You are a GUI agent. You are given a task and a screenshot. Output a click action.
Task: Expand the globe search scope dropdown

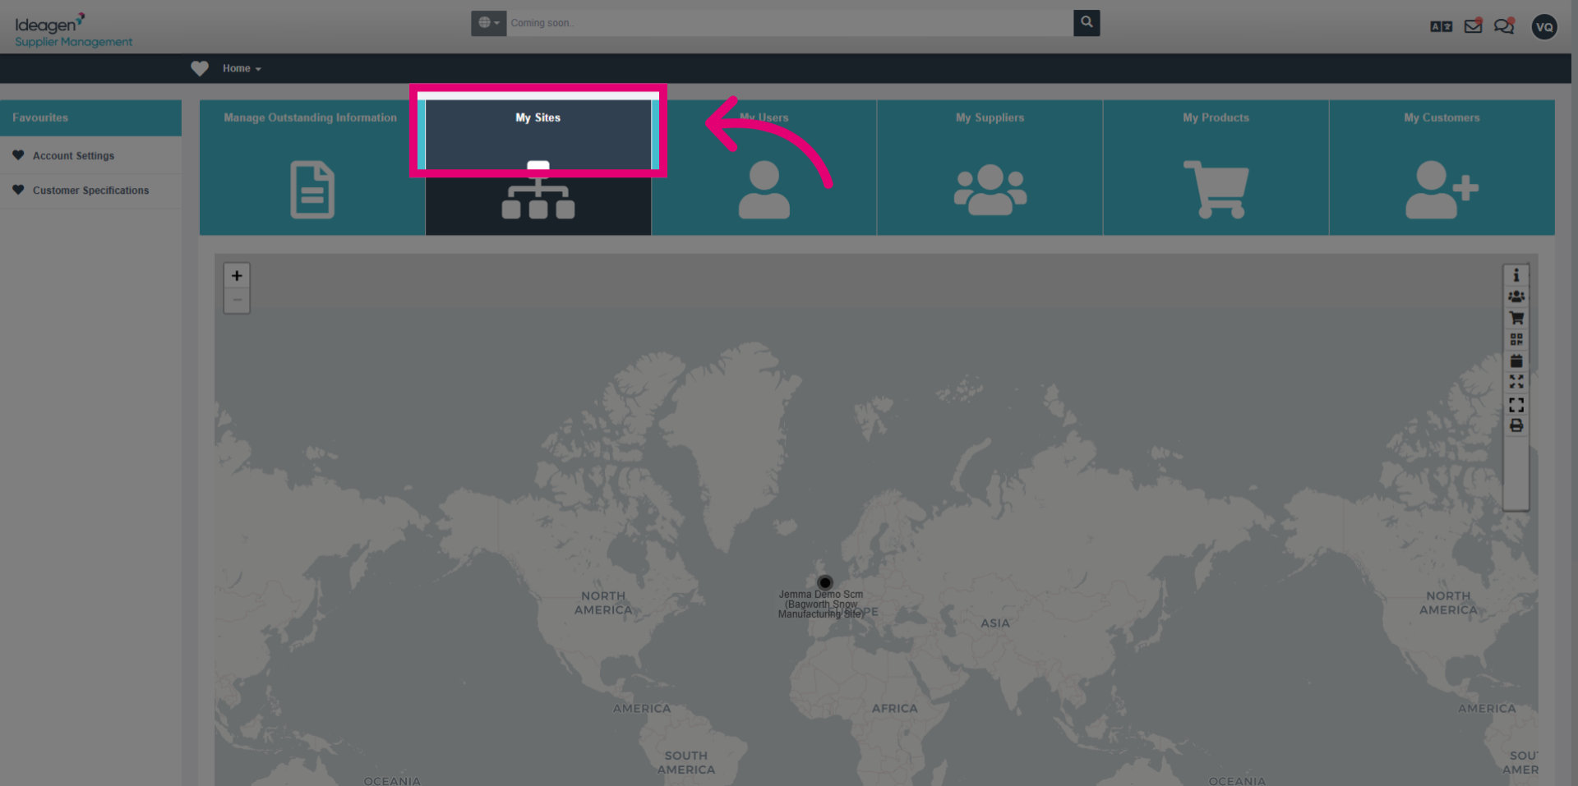[489, 23]
